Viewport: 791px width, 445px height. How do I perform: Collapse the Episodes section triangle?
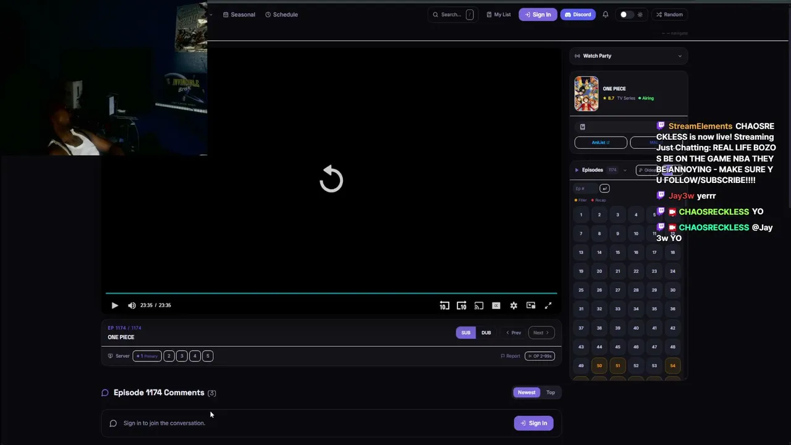pos(577,170)
